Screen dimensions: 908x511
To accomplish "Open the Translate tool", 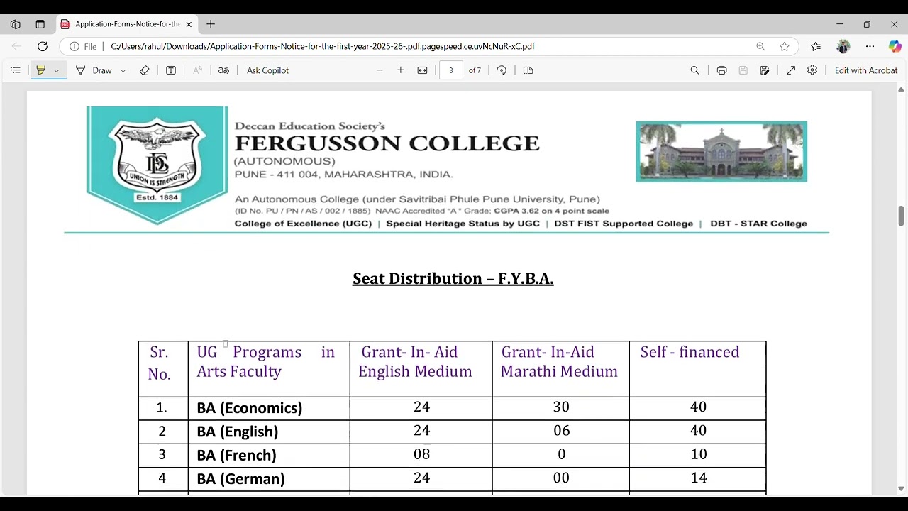I will pos(223,70).
